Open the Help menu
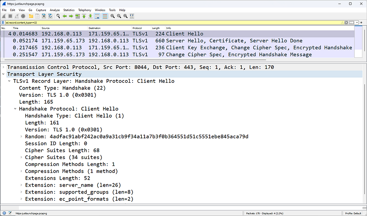The image size is (367, 216). (x=122, y=10)
